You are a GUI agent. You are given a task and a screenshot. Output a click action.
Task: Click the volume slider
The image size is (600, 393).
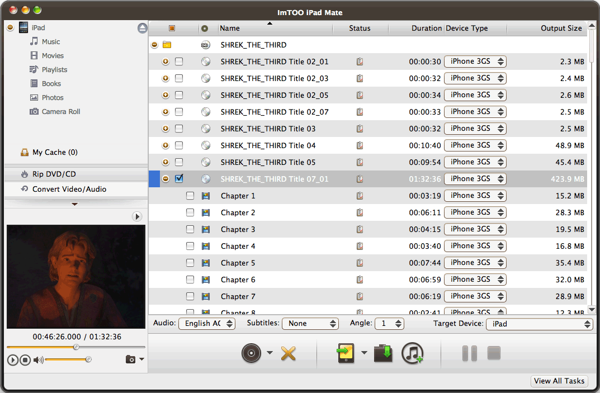(67, 359)
